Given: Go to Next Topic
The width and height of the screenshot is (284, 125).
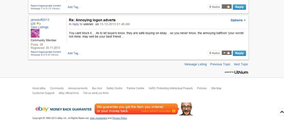Looking at the screenshot, I should click(x=241, y=64).
